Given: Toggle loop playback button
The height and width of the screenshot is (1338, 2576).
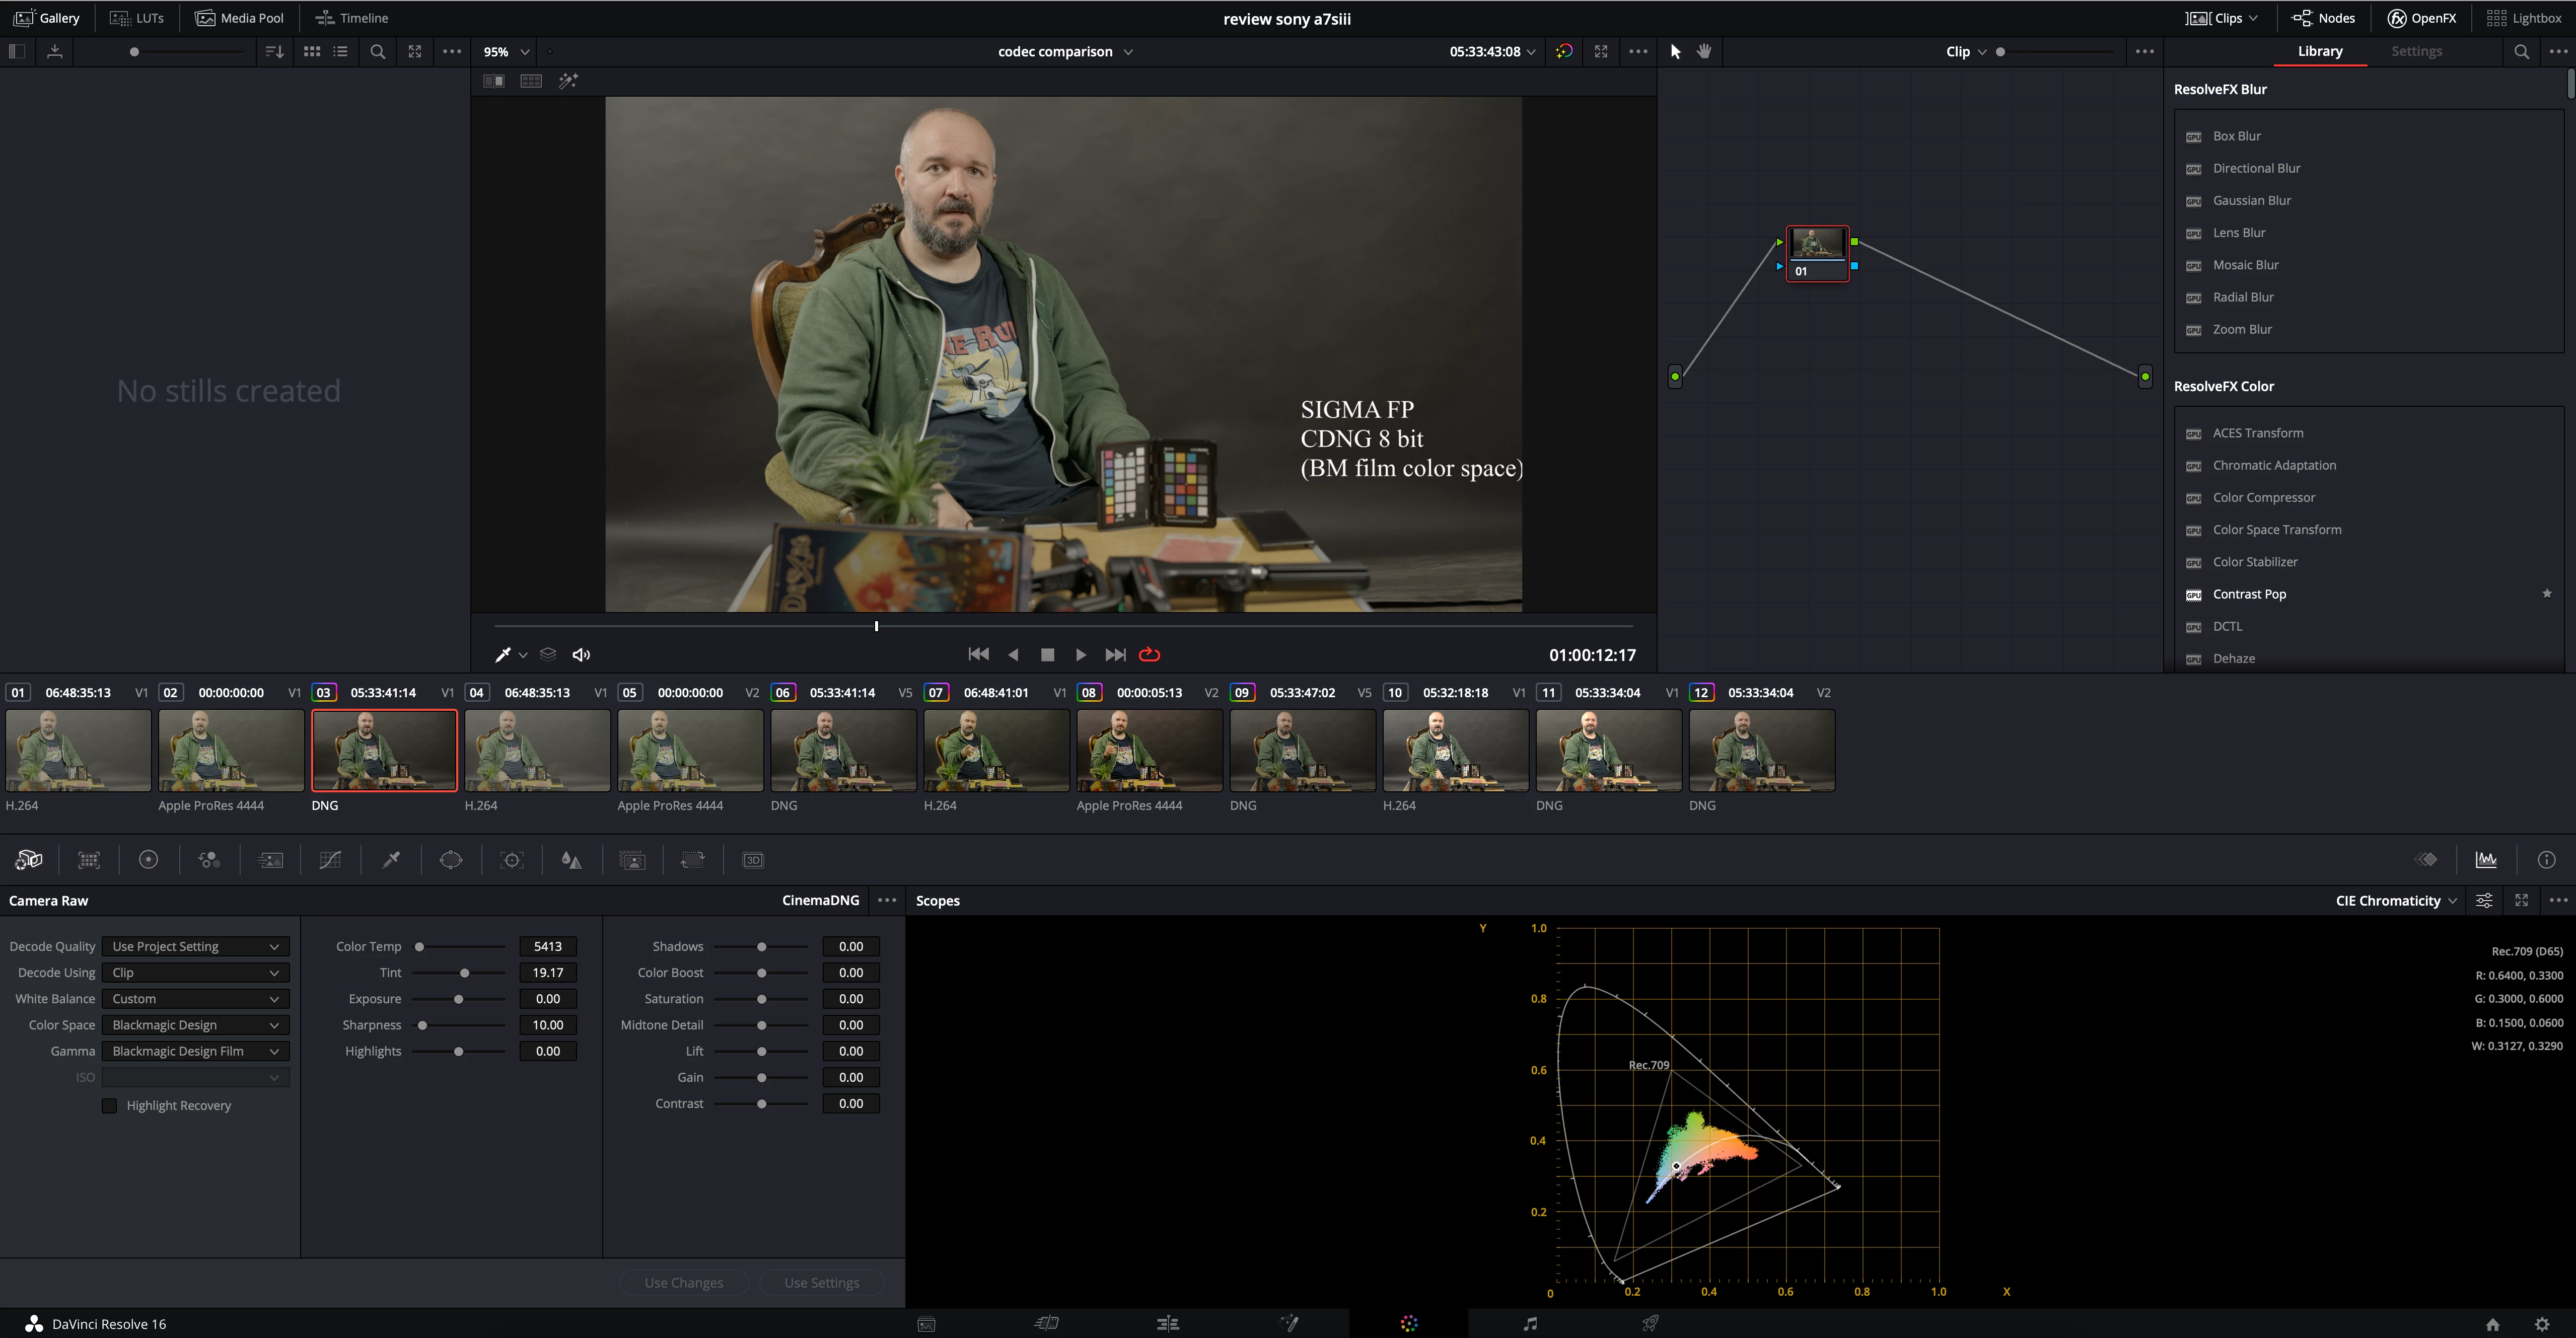Looking at the screenshot, I should (x=1149, y=654).
